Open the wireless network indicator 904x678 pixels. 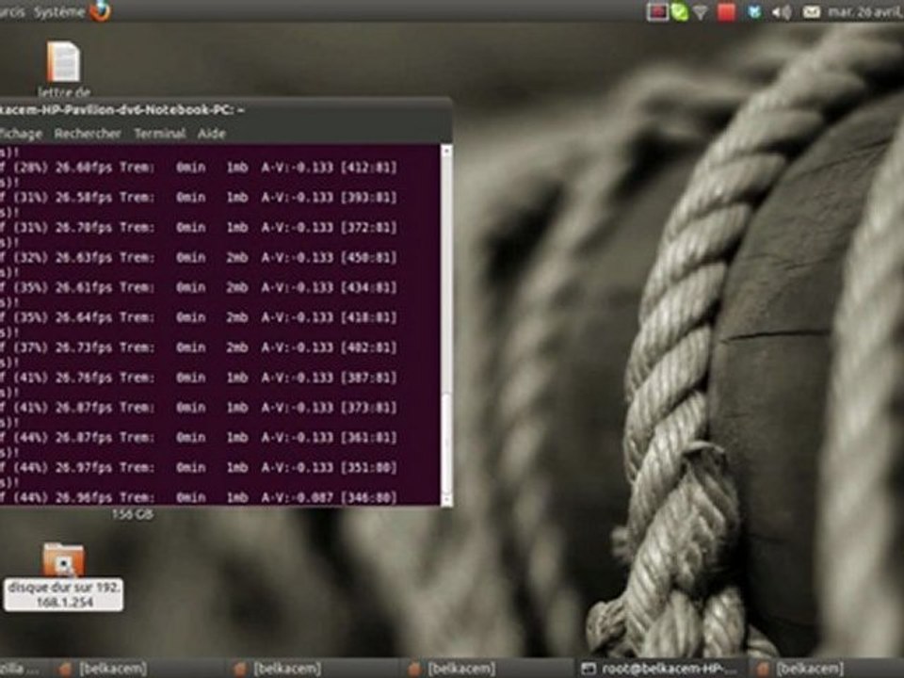point(701,12)
